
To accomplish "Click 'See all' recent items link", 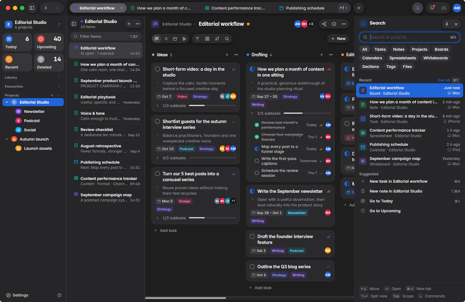I will click(444, 80).
